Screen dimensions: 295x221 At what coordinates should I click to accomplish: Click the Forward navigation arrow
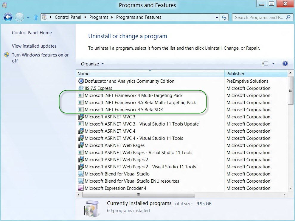coord(19,17)
